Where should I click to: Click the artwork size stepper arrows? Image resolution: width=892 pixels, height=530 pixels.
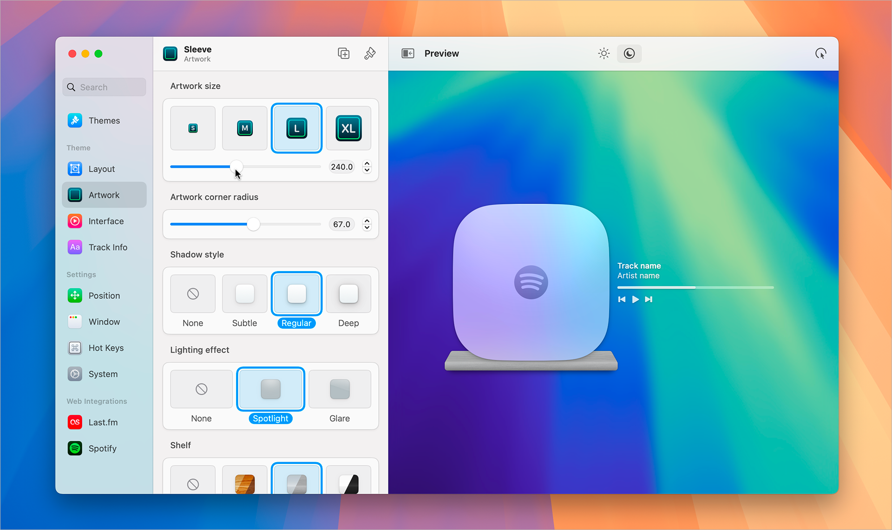367,166
